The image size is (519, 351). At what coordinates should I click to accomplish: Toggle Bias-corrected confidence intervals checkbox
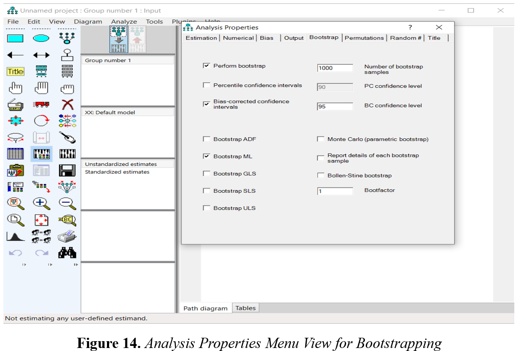point(207,104)
